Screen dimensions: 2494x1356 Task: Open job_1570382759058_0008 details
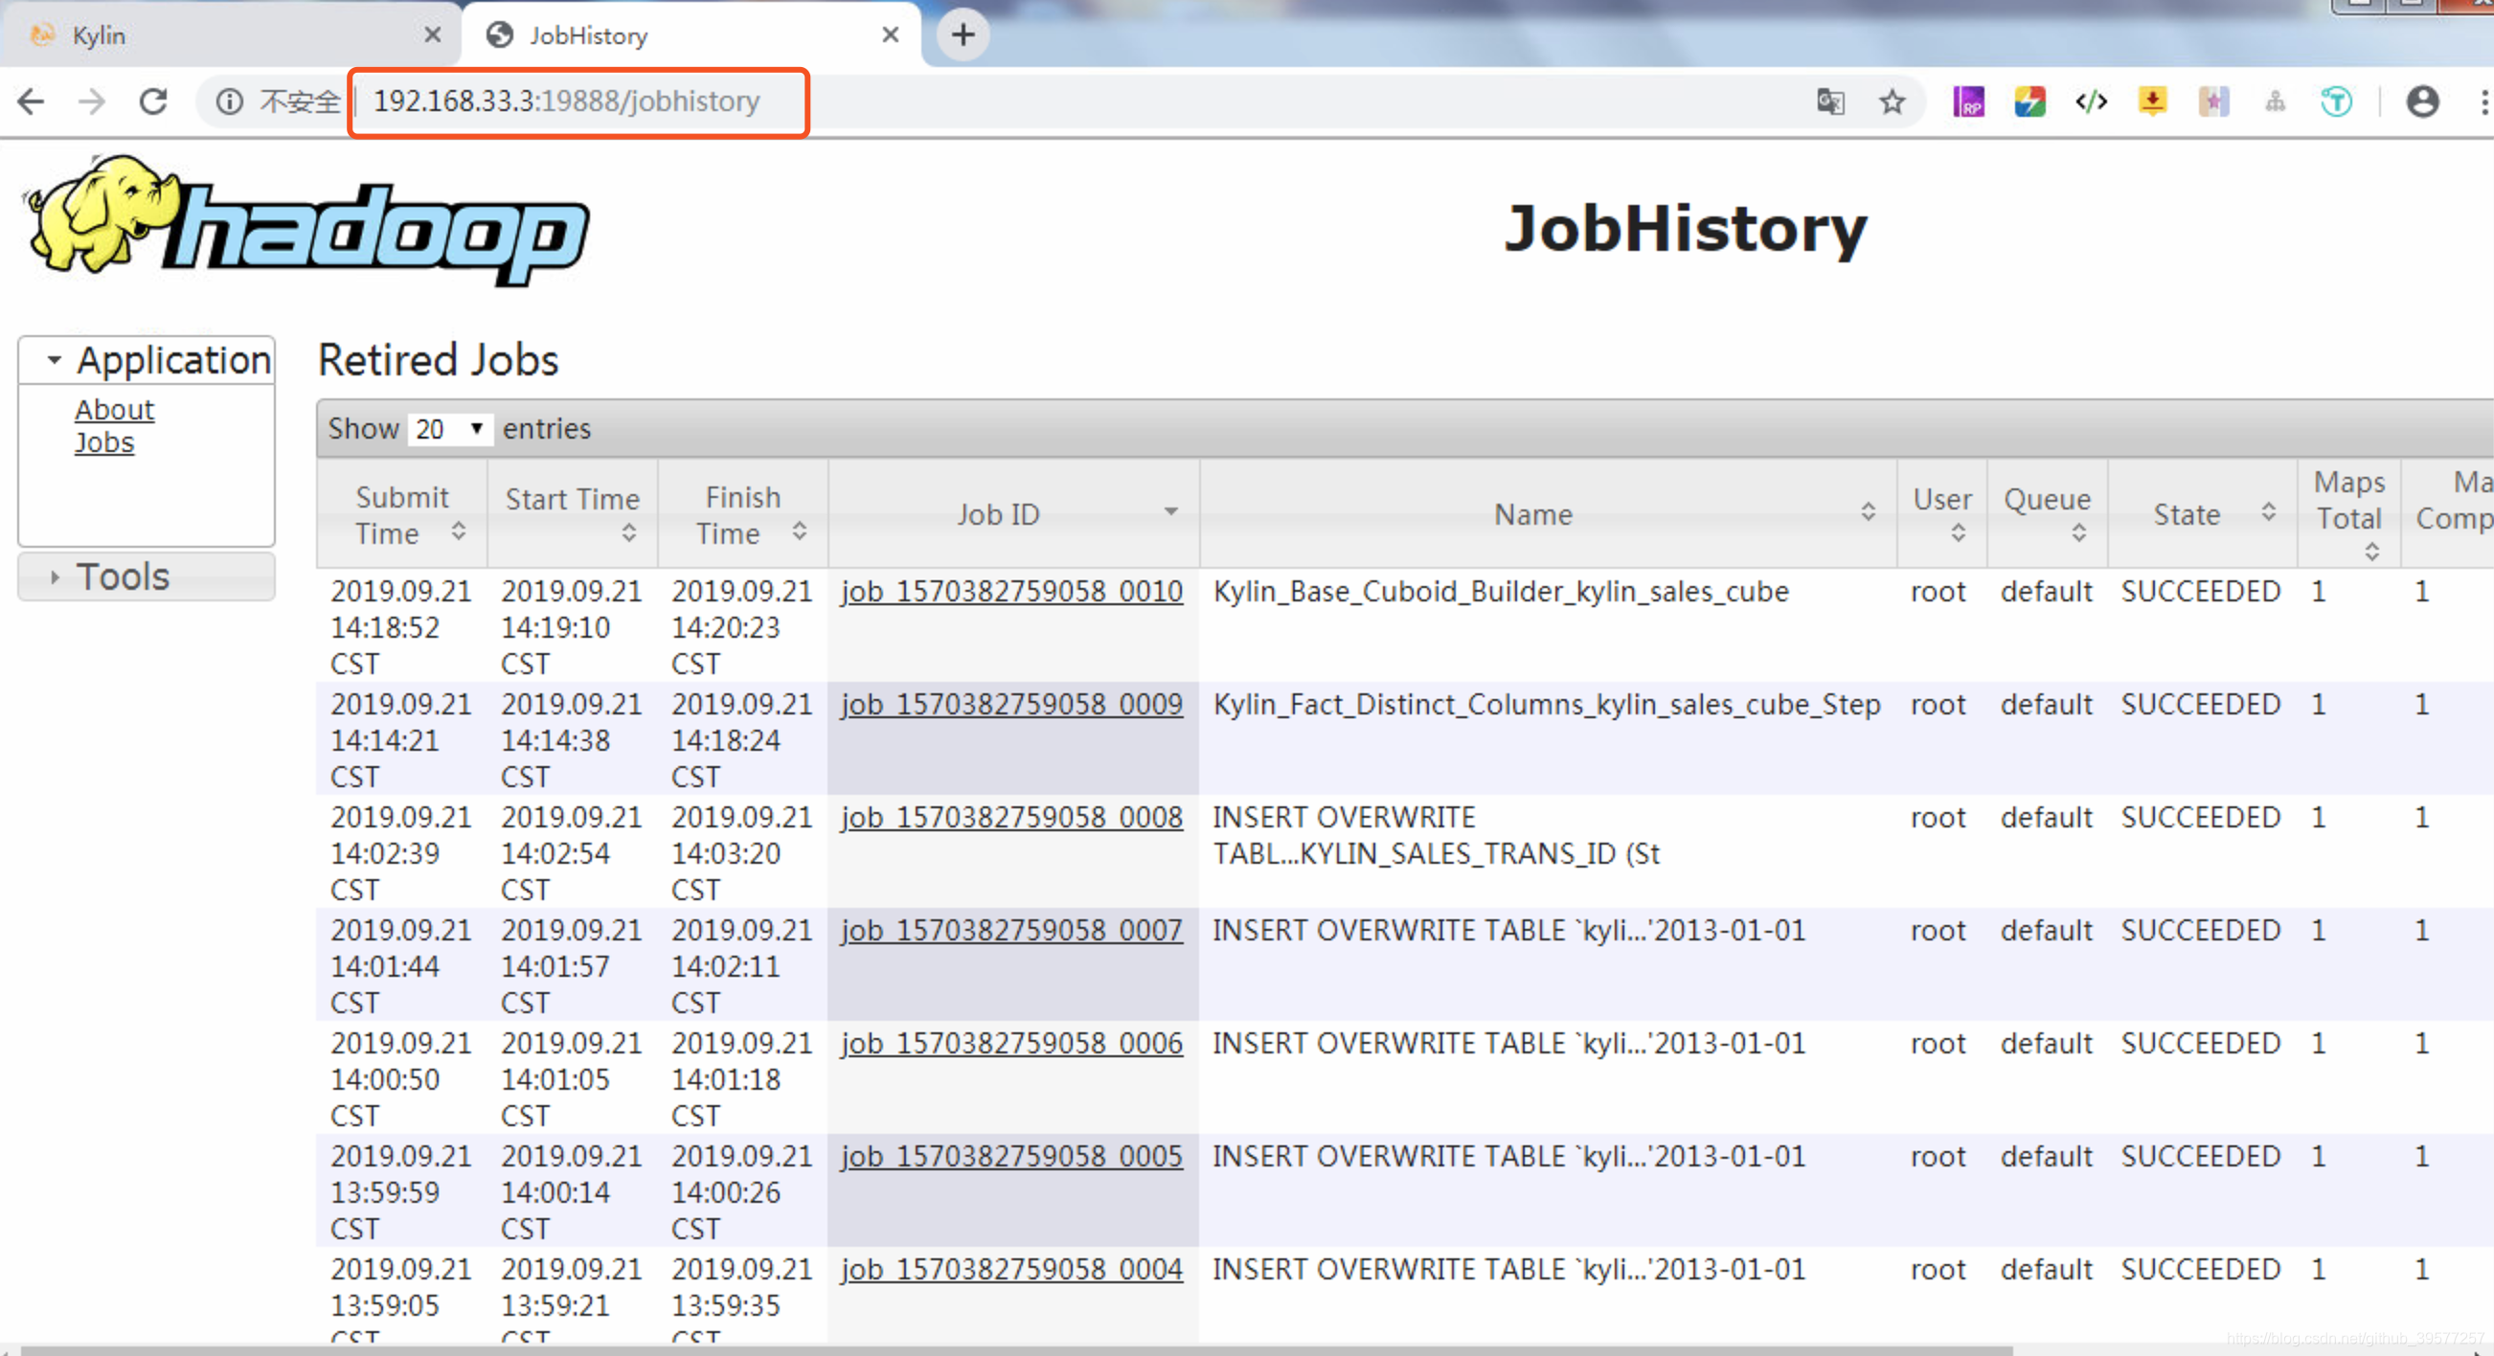click(x=1010, y=818)
